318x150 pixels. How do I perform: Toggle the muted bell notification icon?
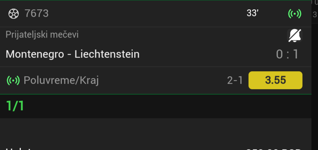pyautogui.click(x=295, y=35)
